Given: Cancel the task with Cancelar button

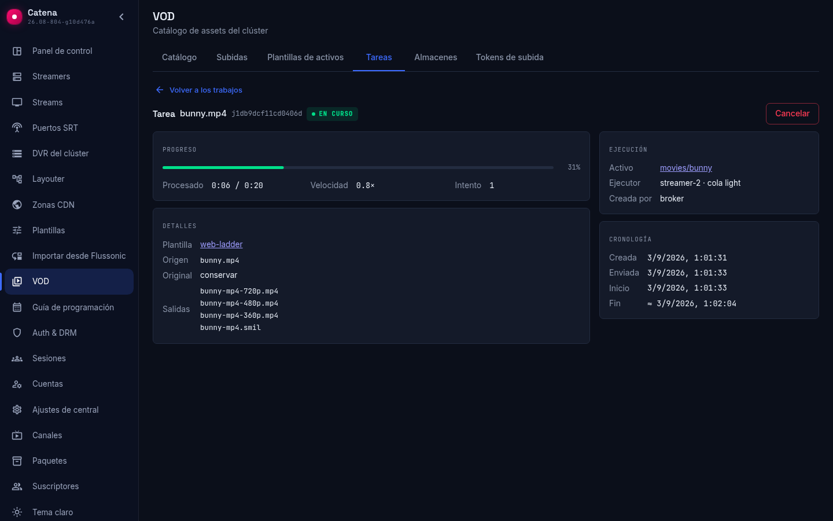Looking at the screenshot, I should coord(793,113).
